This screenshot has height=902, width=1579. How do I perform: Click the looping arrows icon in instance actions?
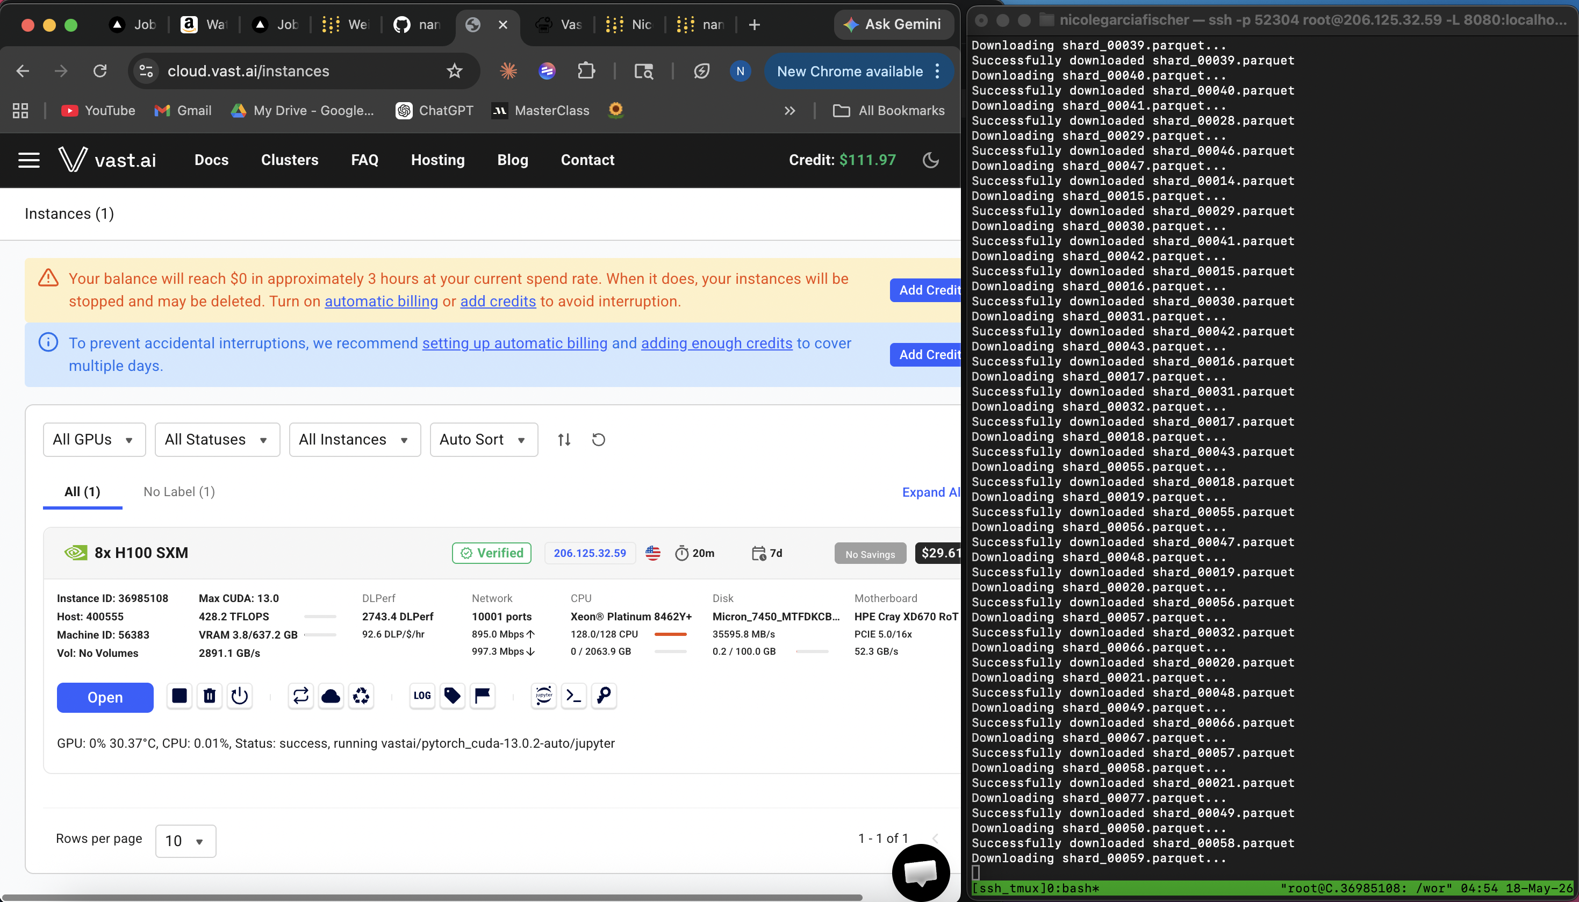pyautogui.click(x=301, y=696)
